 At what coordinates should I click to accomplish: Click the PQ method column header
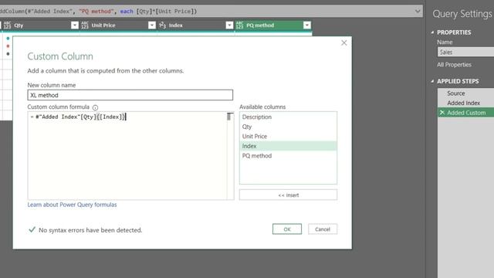(x=273, y=25)
